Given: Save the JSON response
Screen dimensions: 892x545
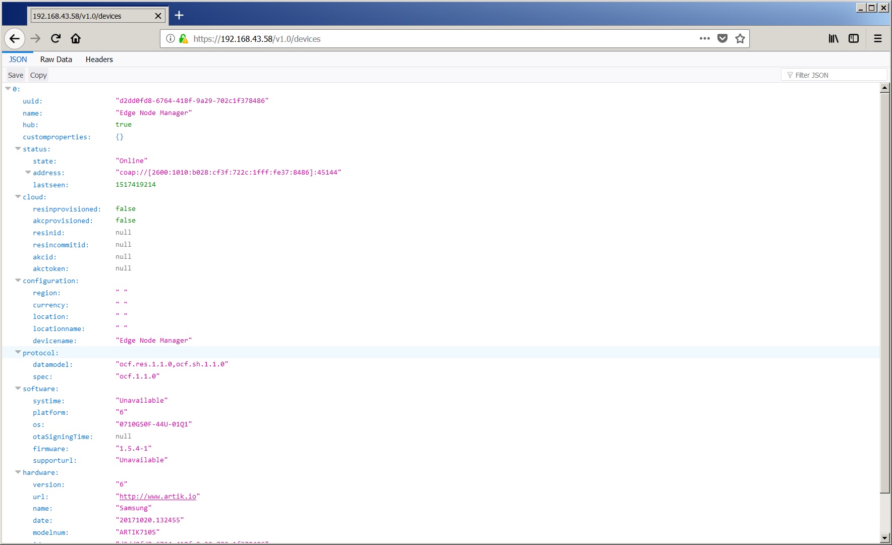Looking at the screenshot, I should [16, 75].
